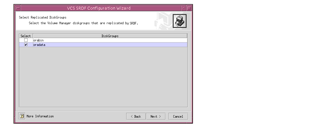Maximize the wizard window
The height and width of the screenshot is (134, 310).
pos(189,8)
